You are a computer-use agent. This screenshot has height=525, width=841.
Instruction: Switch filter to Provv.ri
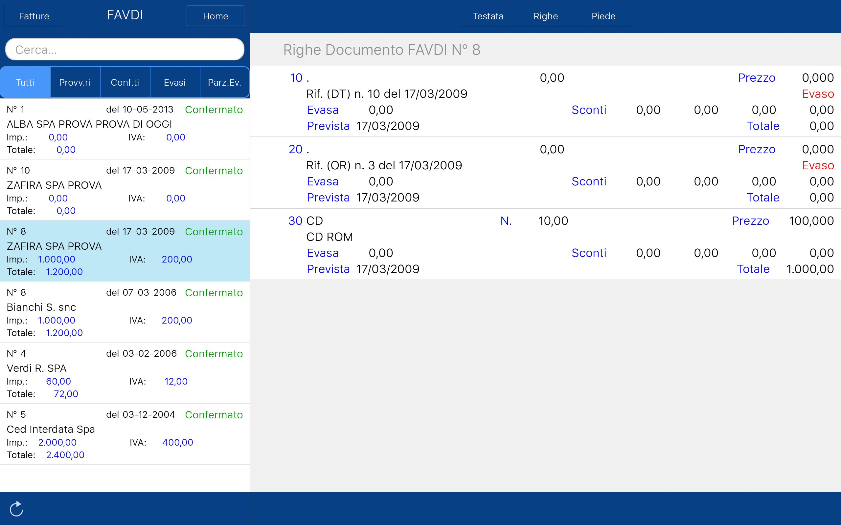[x=75, y=82]
